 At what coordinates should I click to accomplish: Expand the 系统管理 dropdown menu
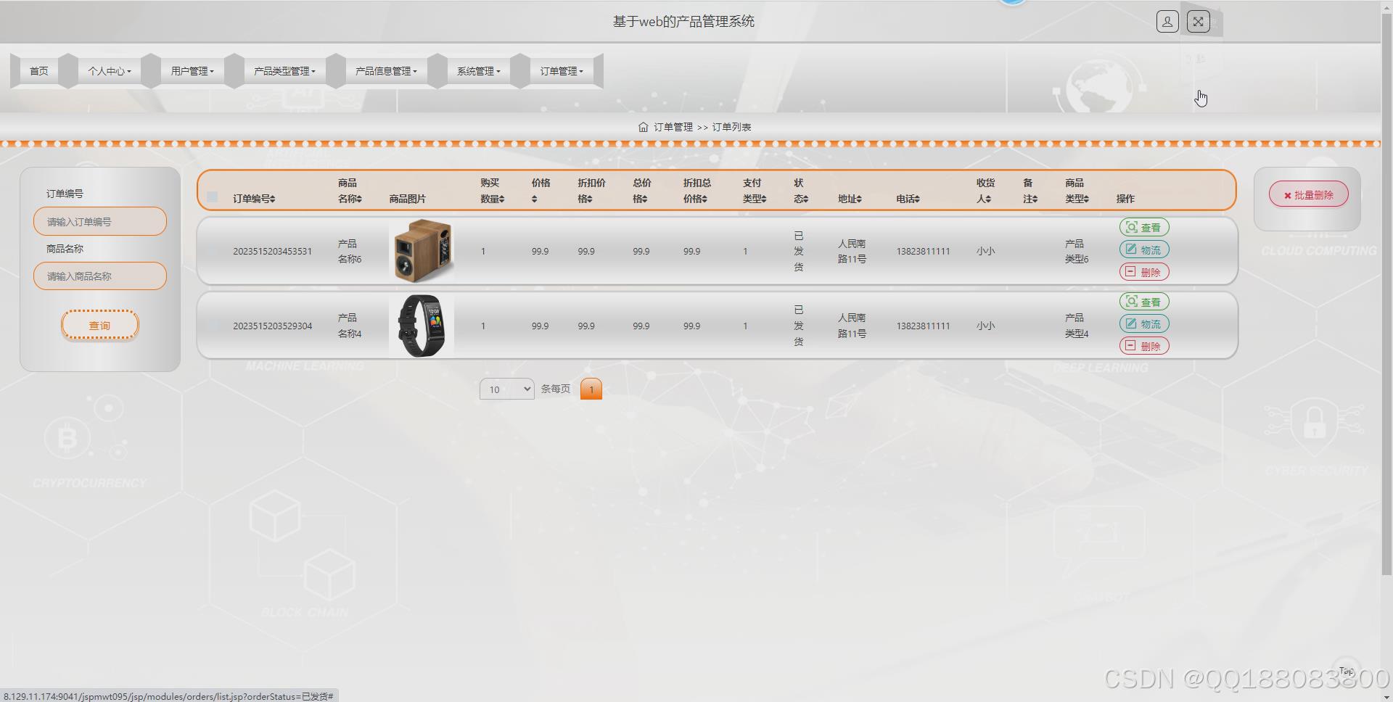tap(478, 70)
